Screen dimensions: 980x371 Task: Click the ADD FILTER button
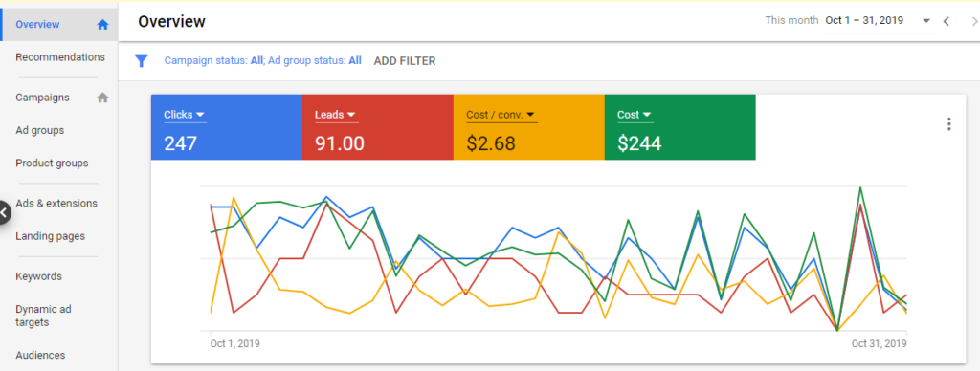pos(405,61)
